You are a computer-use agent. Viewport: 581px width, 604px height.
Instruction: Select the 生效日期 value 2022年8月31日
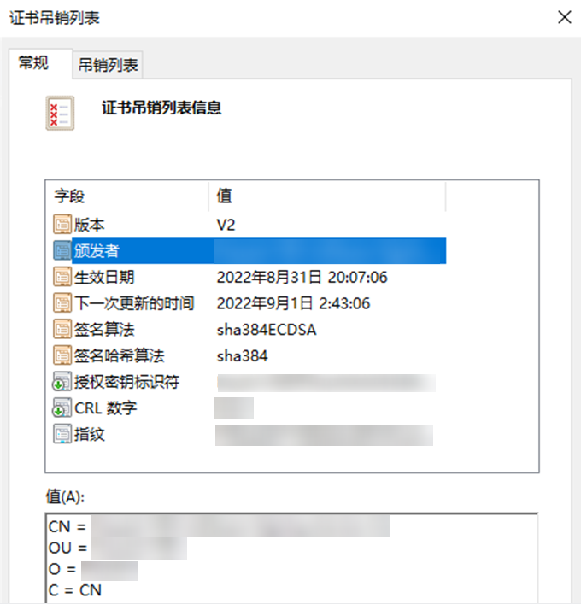coord(302,278)
